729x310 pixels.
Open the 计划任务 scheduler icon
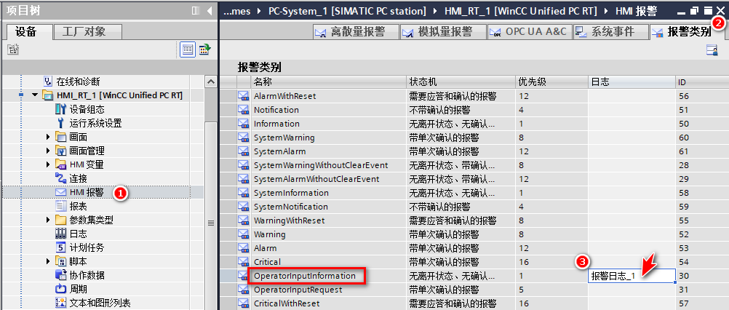61,247
